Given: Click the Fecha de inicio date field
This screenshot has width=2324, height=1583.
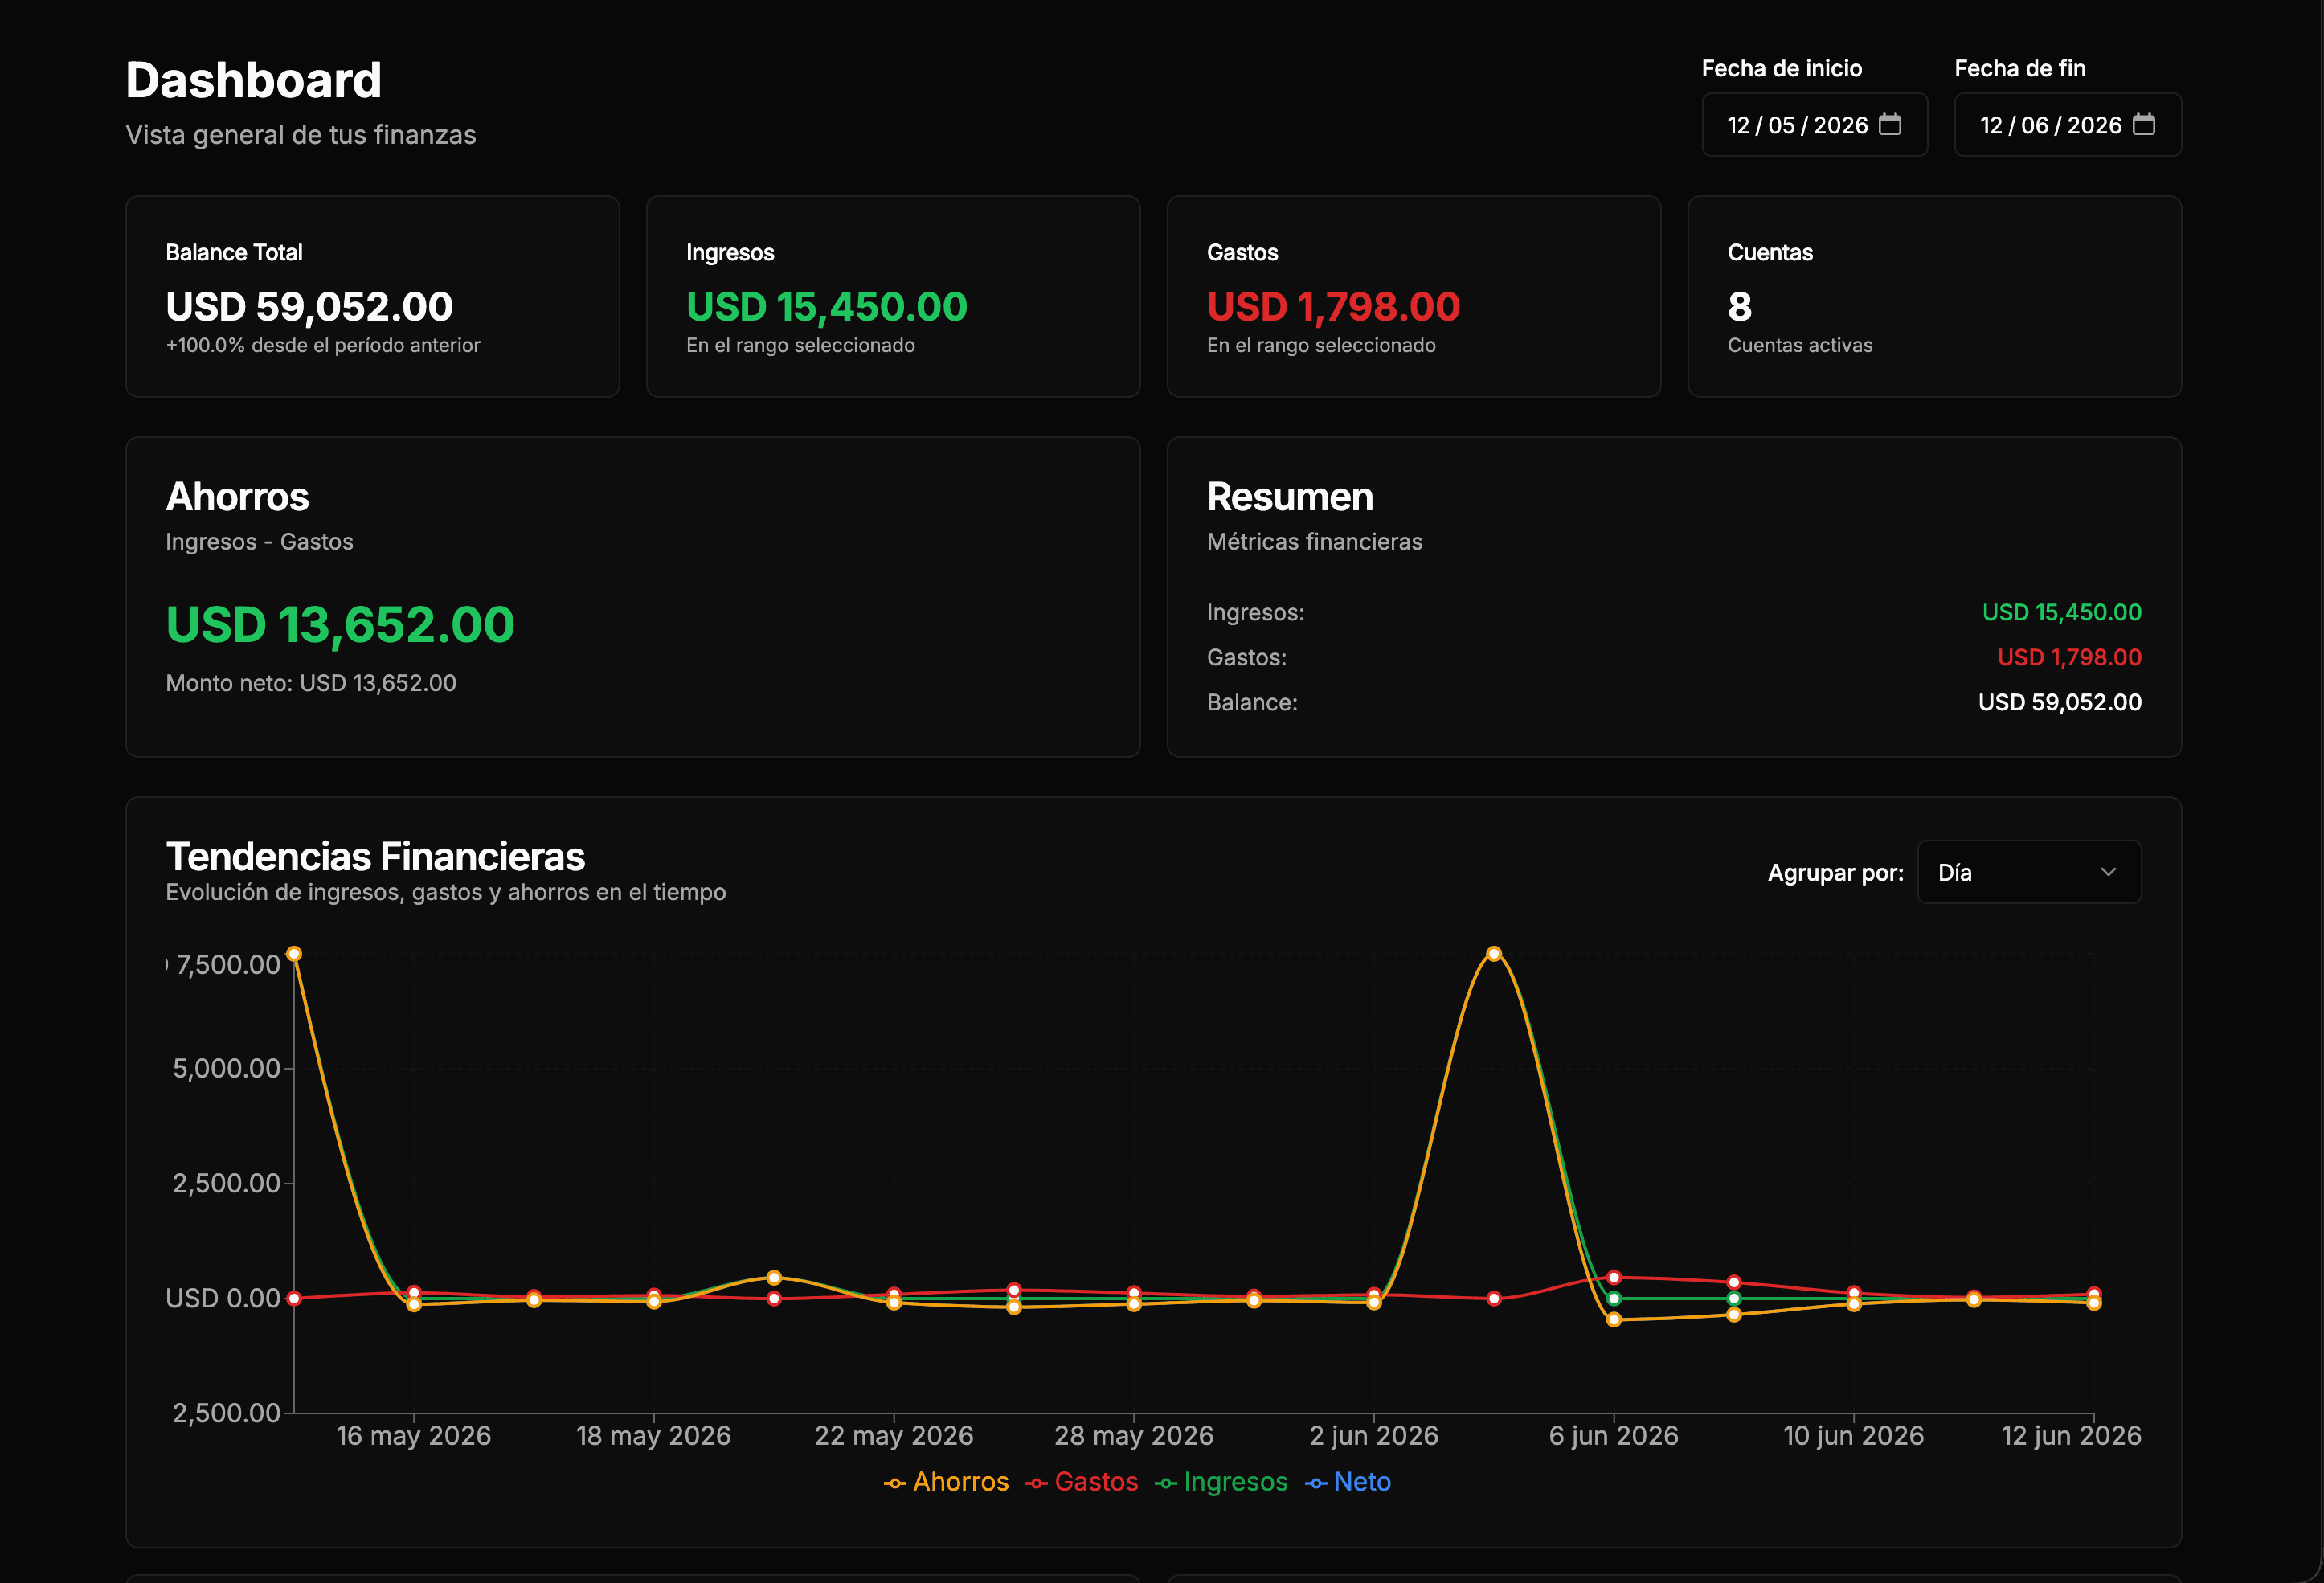Looking at the screenshot, I should [1814, 124].
